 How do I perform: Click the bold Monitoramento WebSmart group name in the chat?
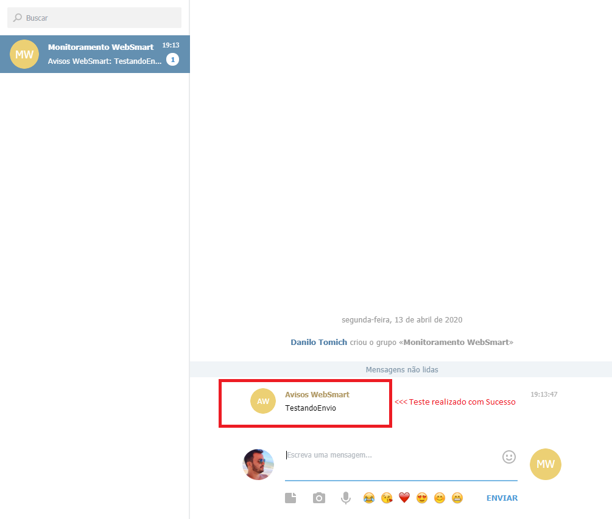coord(456,342)
